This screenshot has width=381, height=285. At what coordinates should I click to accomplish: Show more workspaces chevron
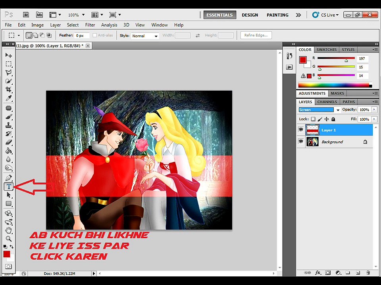point(298,15)
